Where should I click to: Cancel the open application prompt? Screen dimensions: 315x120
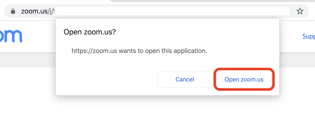coord(185,79)
